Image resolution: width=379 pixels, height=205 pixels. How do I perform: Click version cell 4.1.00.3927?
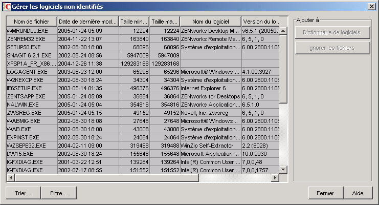pyautogui.click(x=260, y=72)
